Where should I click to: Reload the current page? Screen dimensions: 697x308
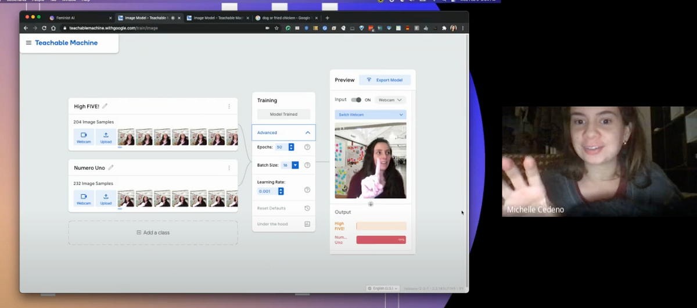44,28
